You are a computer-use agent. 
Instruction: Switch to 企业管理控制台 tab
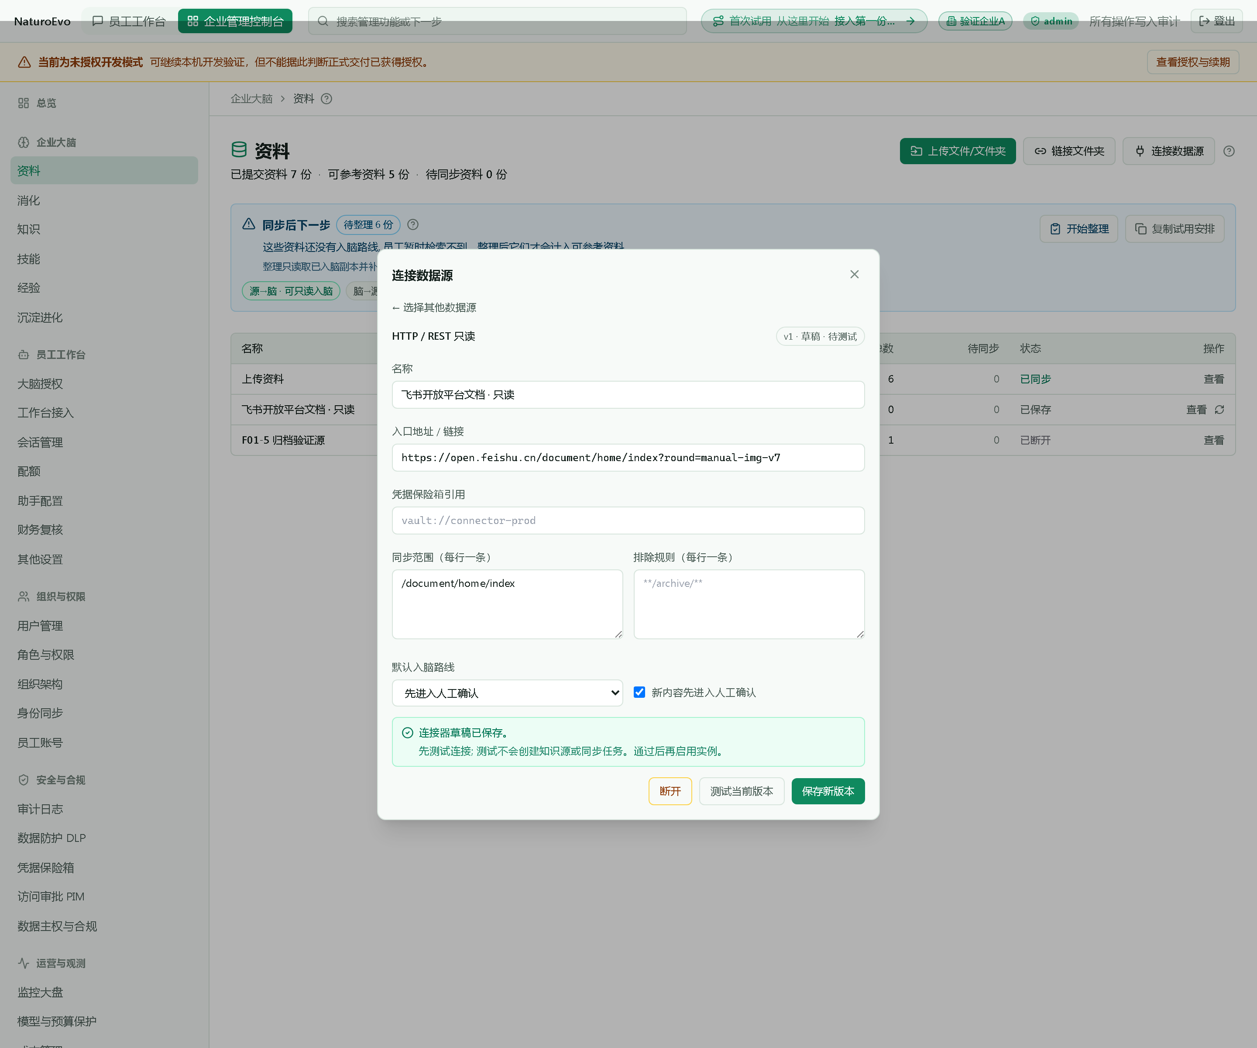tap(235, 21)
